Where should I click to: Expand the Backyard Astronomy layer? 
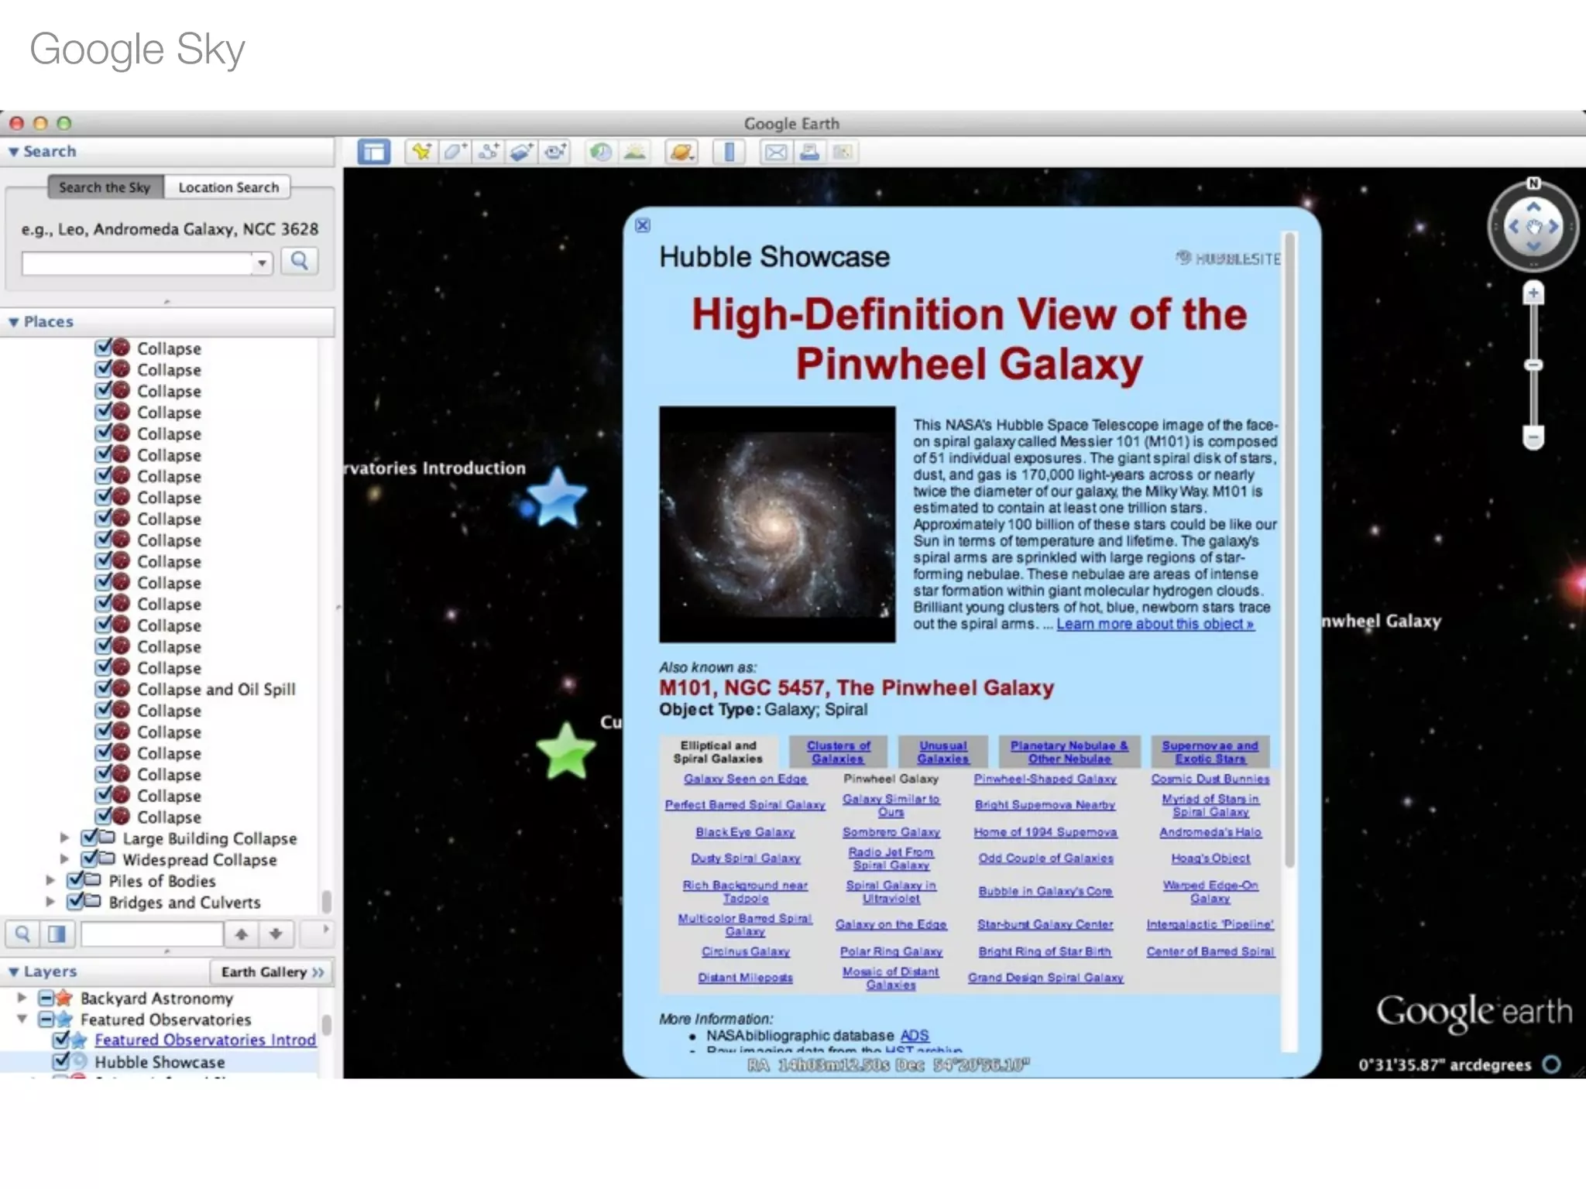22,998
